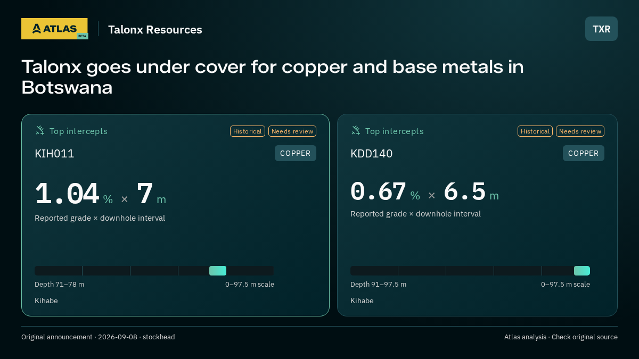Click Top intercepts heading in KDD140 card
This screenshot has height=359, width=639.
[x=395, y=131]
